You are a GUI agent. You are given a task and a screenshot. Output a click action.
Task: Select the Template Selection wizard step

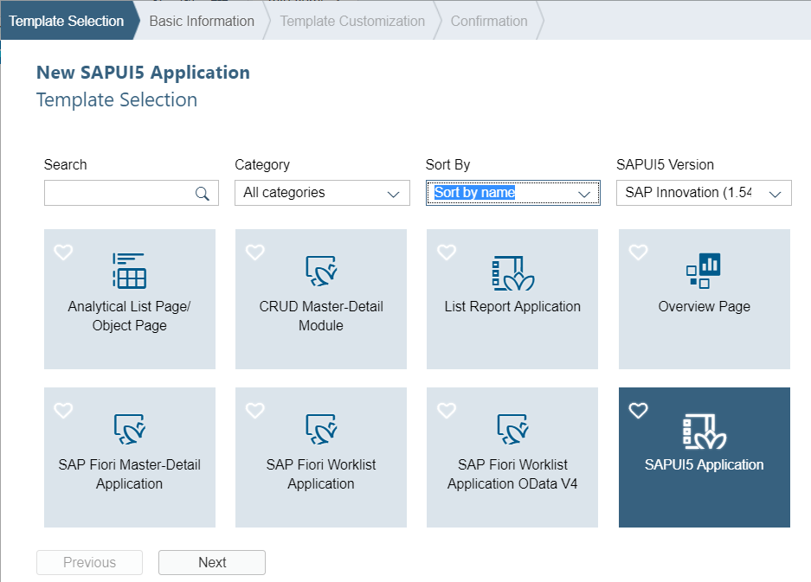click(67, 21)
